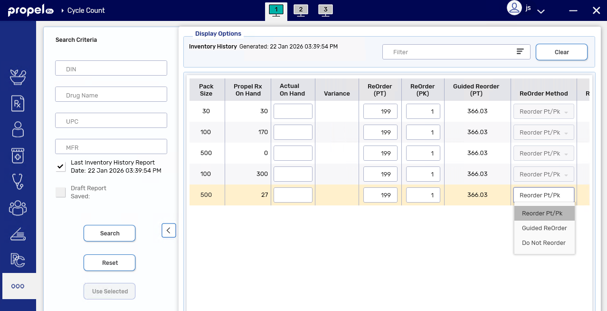Viewport: 607px width, 311px height.
Task: Open the stethoscope doctor sidebar icon
Action: point(18,181)
